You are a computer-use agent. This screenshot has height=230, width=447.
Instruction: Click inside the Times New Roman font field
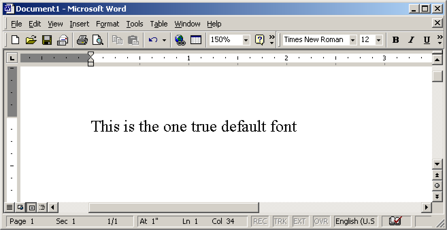pos(316,40)
